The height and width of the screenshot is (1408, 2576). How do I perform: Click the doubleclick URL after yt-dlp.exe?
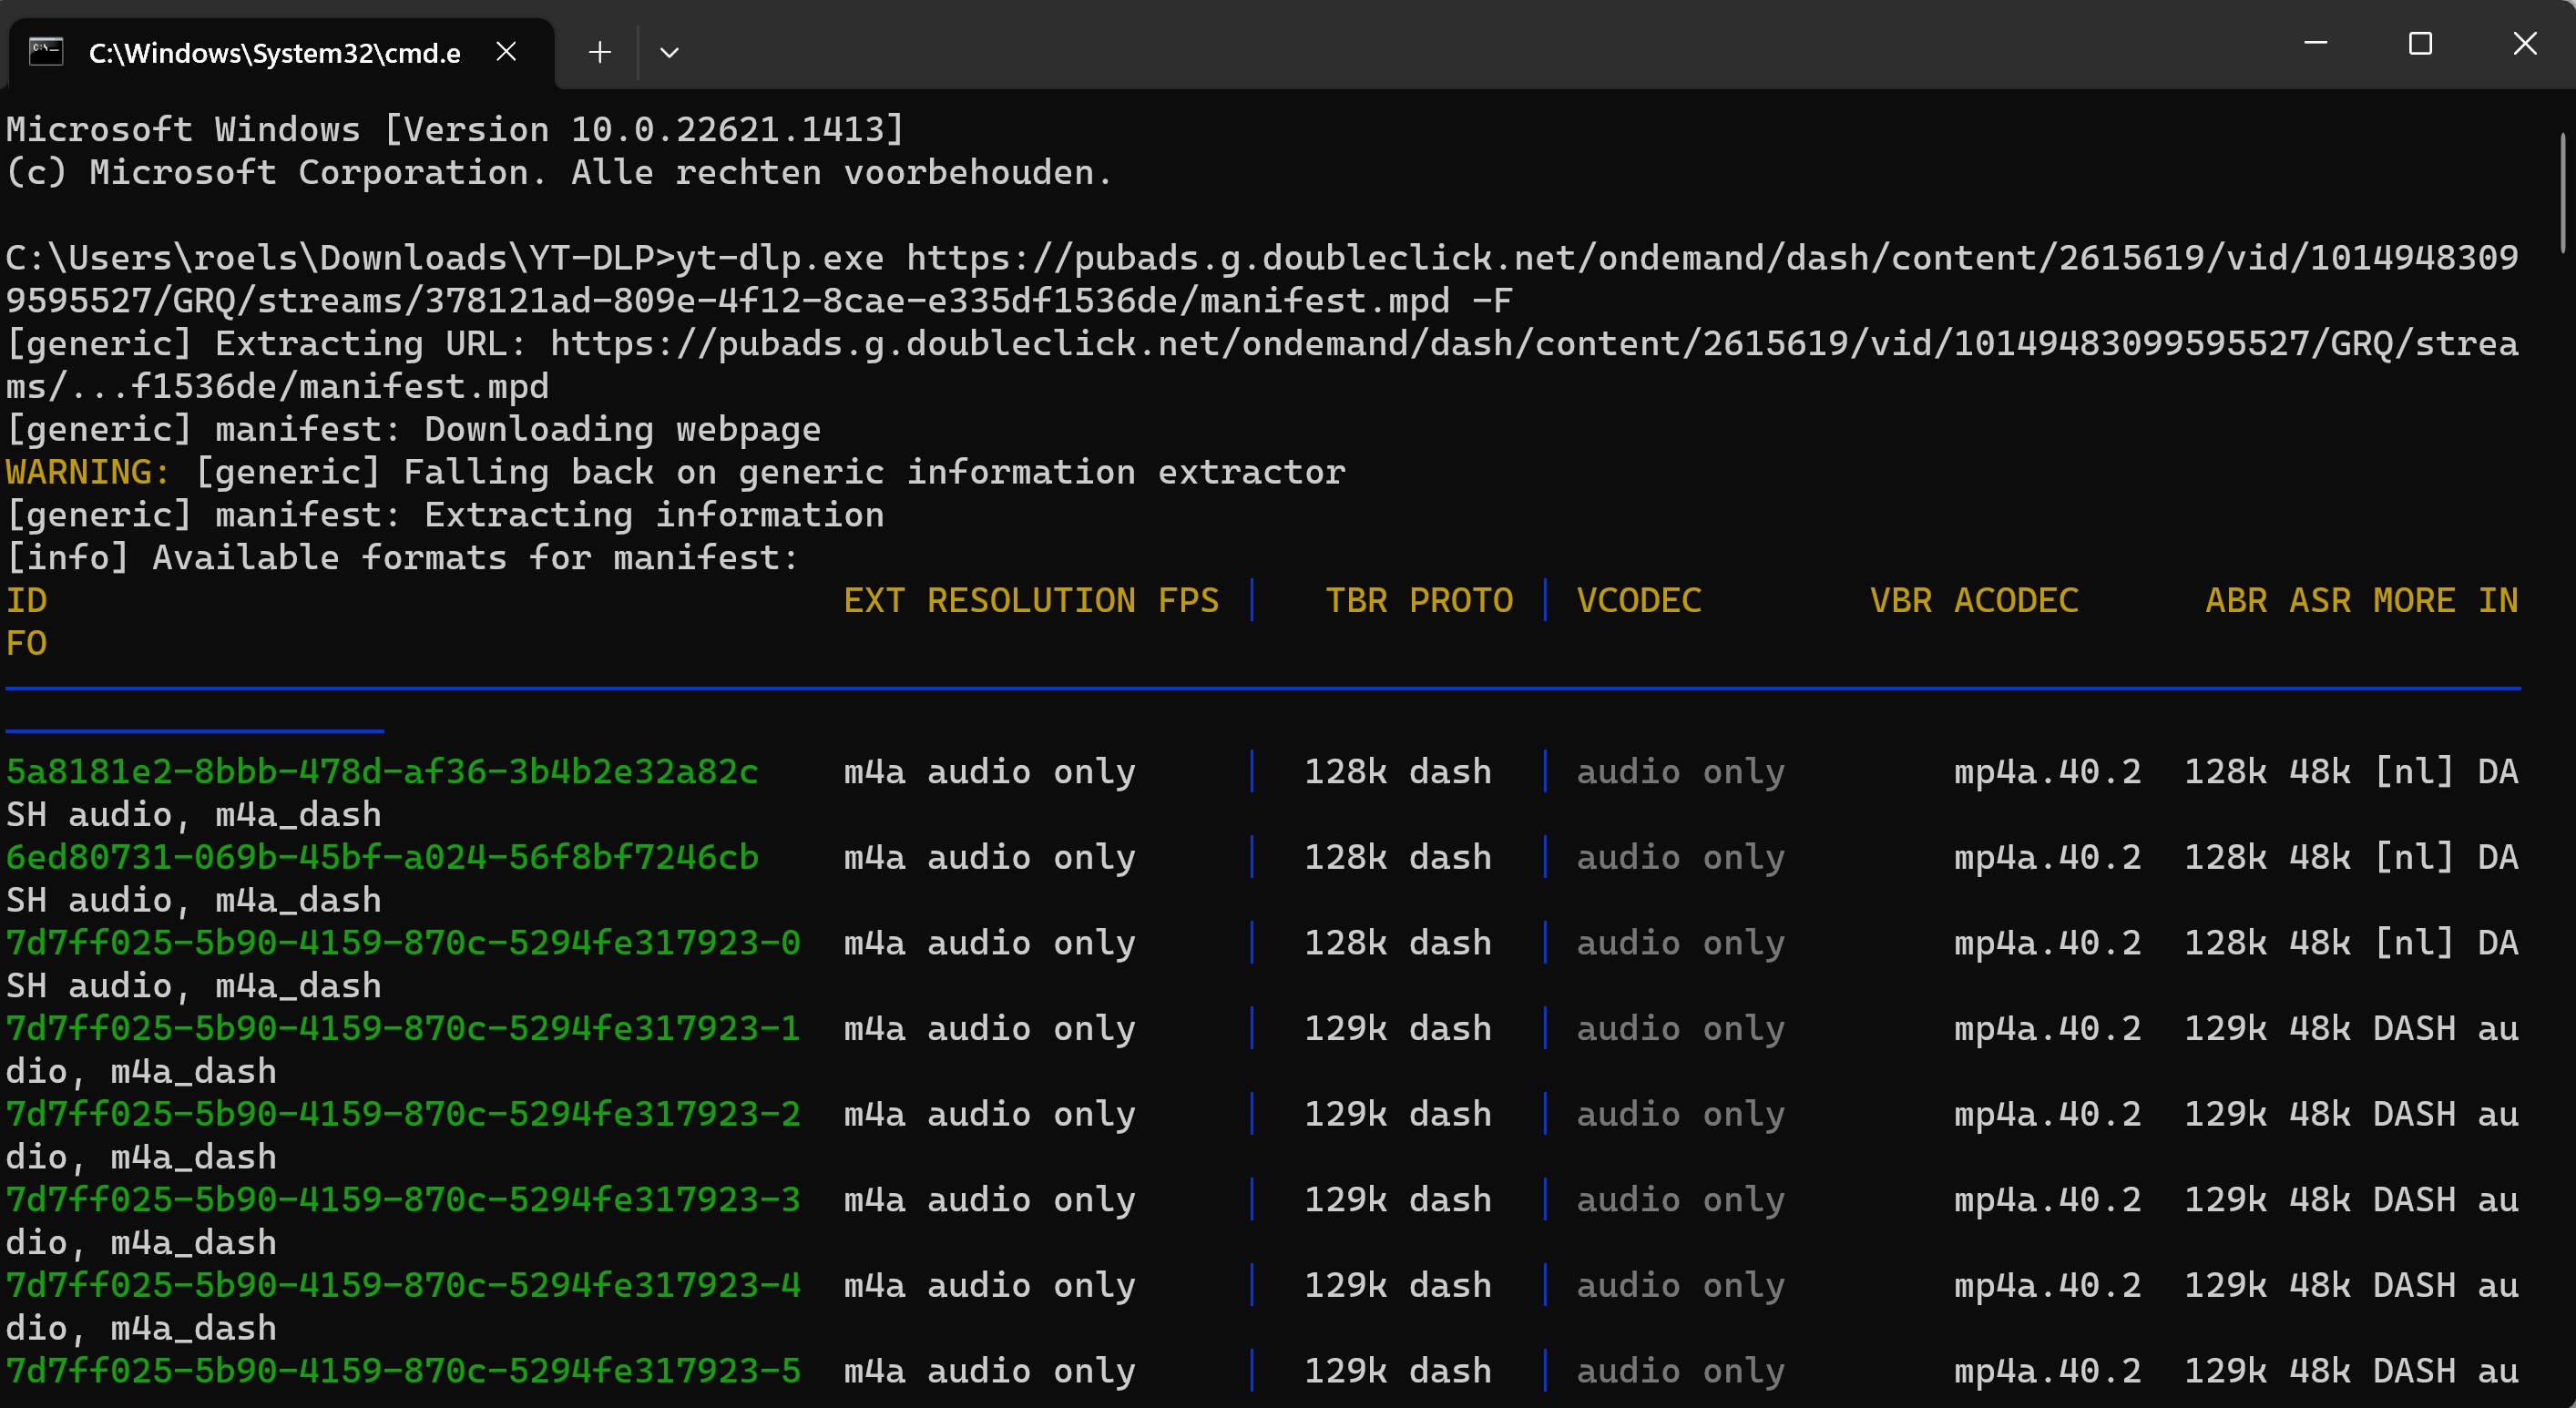point(1710,258)
